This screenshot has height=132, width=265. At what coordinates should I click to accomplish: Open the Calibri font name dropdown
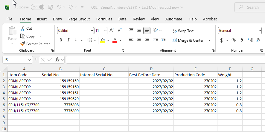click(92, 31)
